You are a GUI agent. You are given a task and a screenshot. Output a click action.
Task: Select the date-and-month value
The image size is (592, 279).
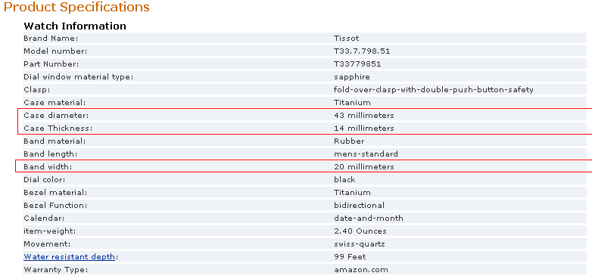click(x=369, y=218)
